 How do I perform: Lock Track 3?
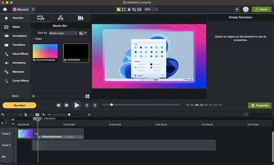(x=13, y=137)
